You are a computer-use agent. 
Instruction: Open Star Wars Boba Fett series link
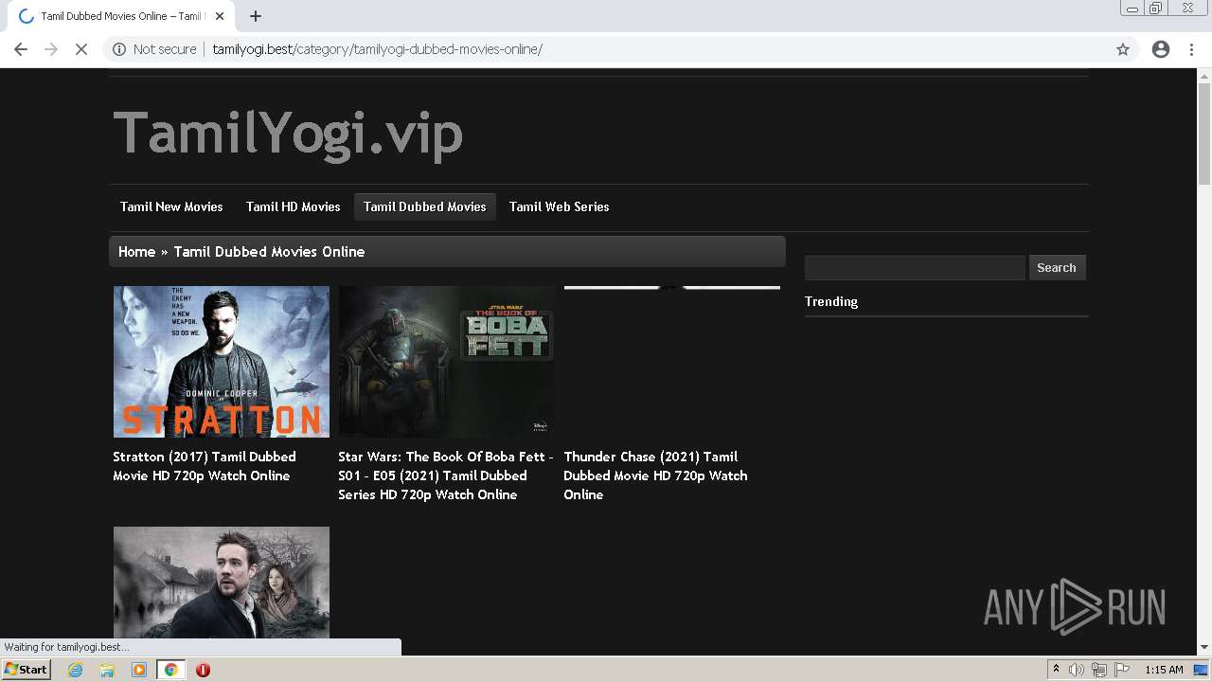446,476
